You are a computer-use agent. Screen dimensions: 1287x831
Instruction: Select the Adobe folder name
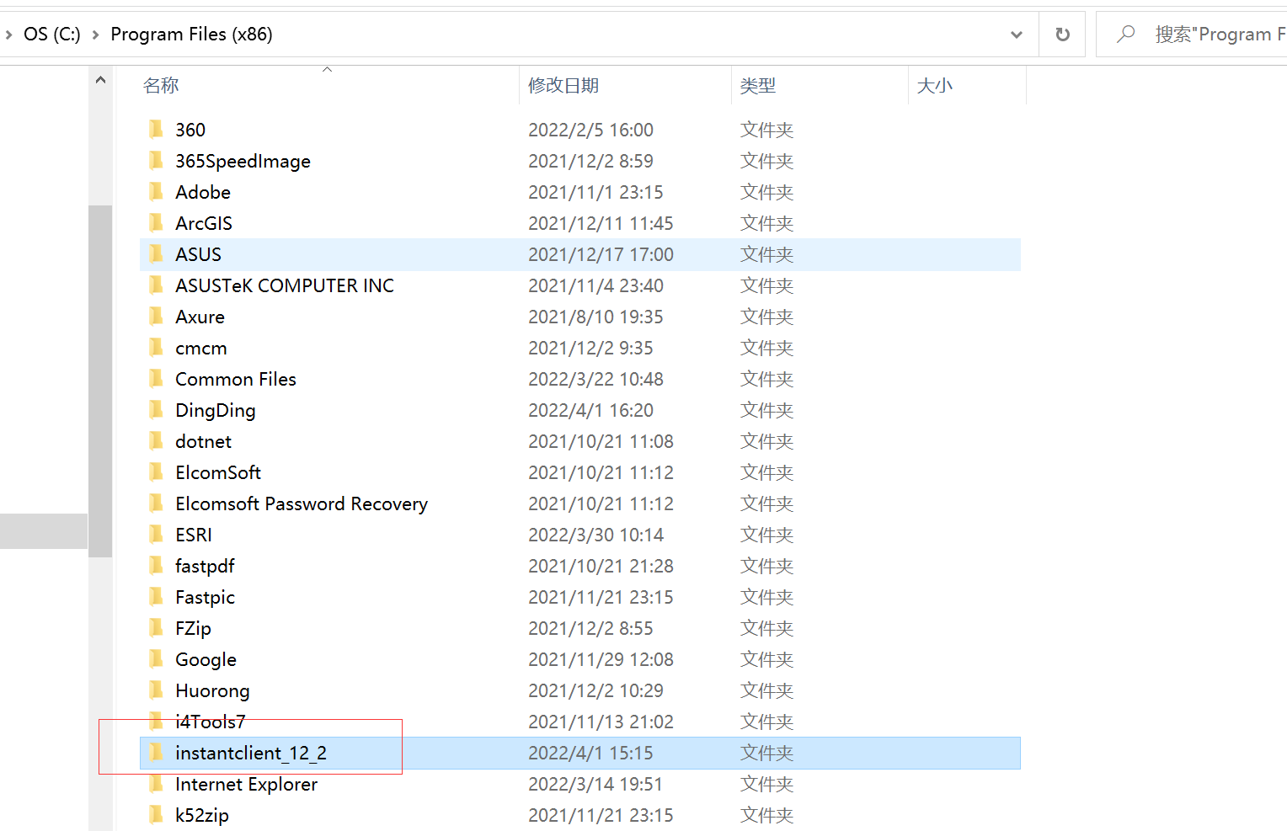203,192
